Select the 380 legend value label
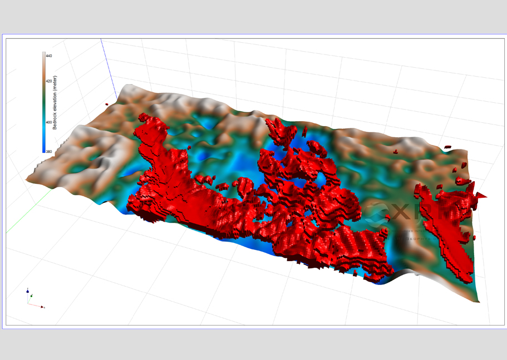This screenshot has height=360, width=507. click(49, 152)
